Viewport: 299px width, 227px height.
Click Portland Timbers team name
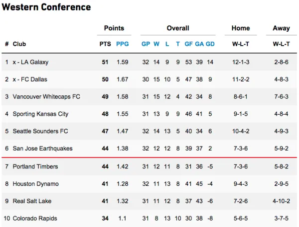point(35,167)
